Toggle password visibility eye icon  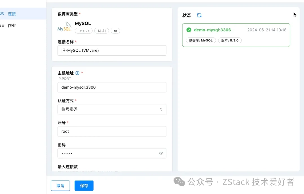point(161,153)
